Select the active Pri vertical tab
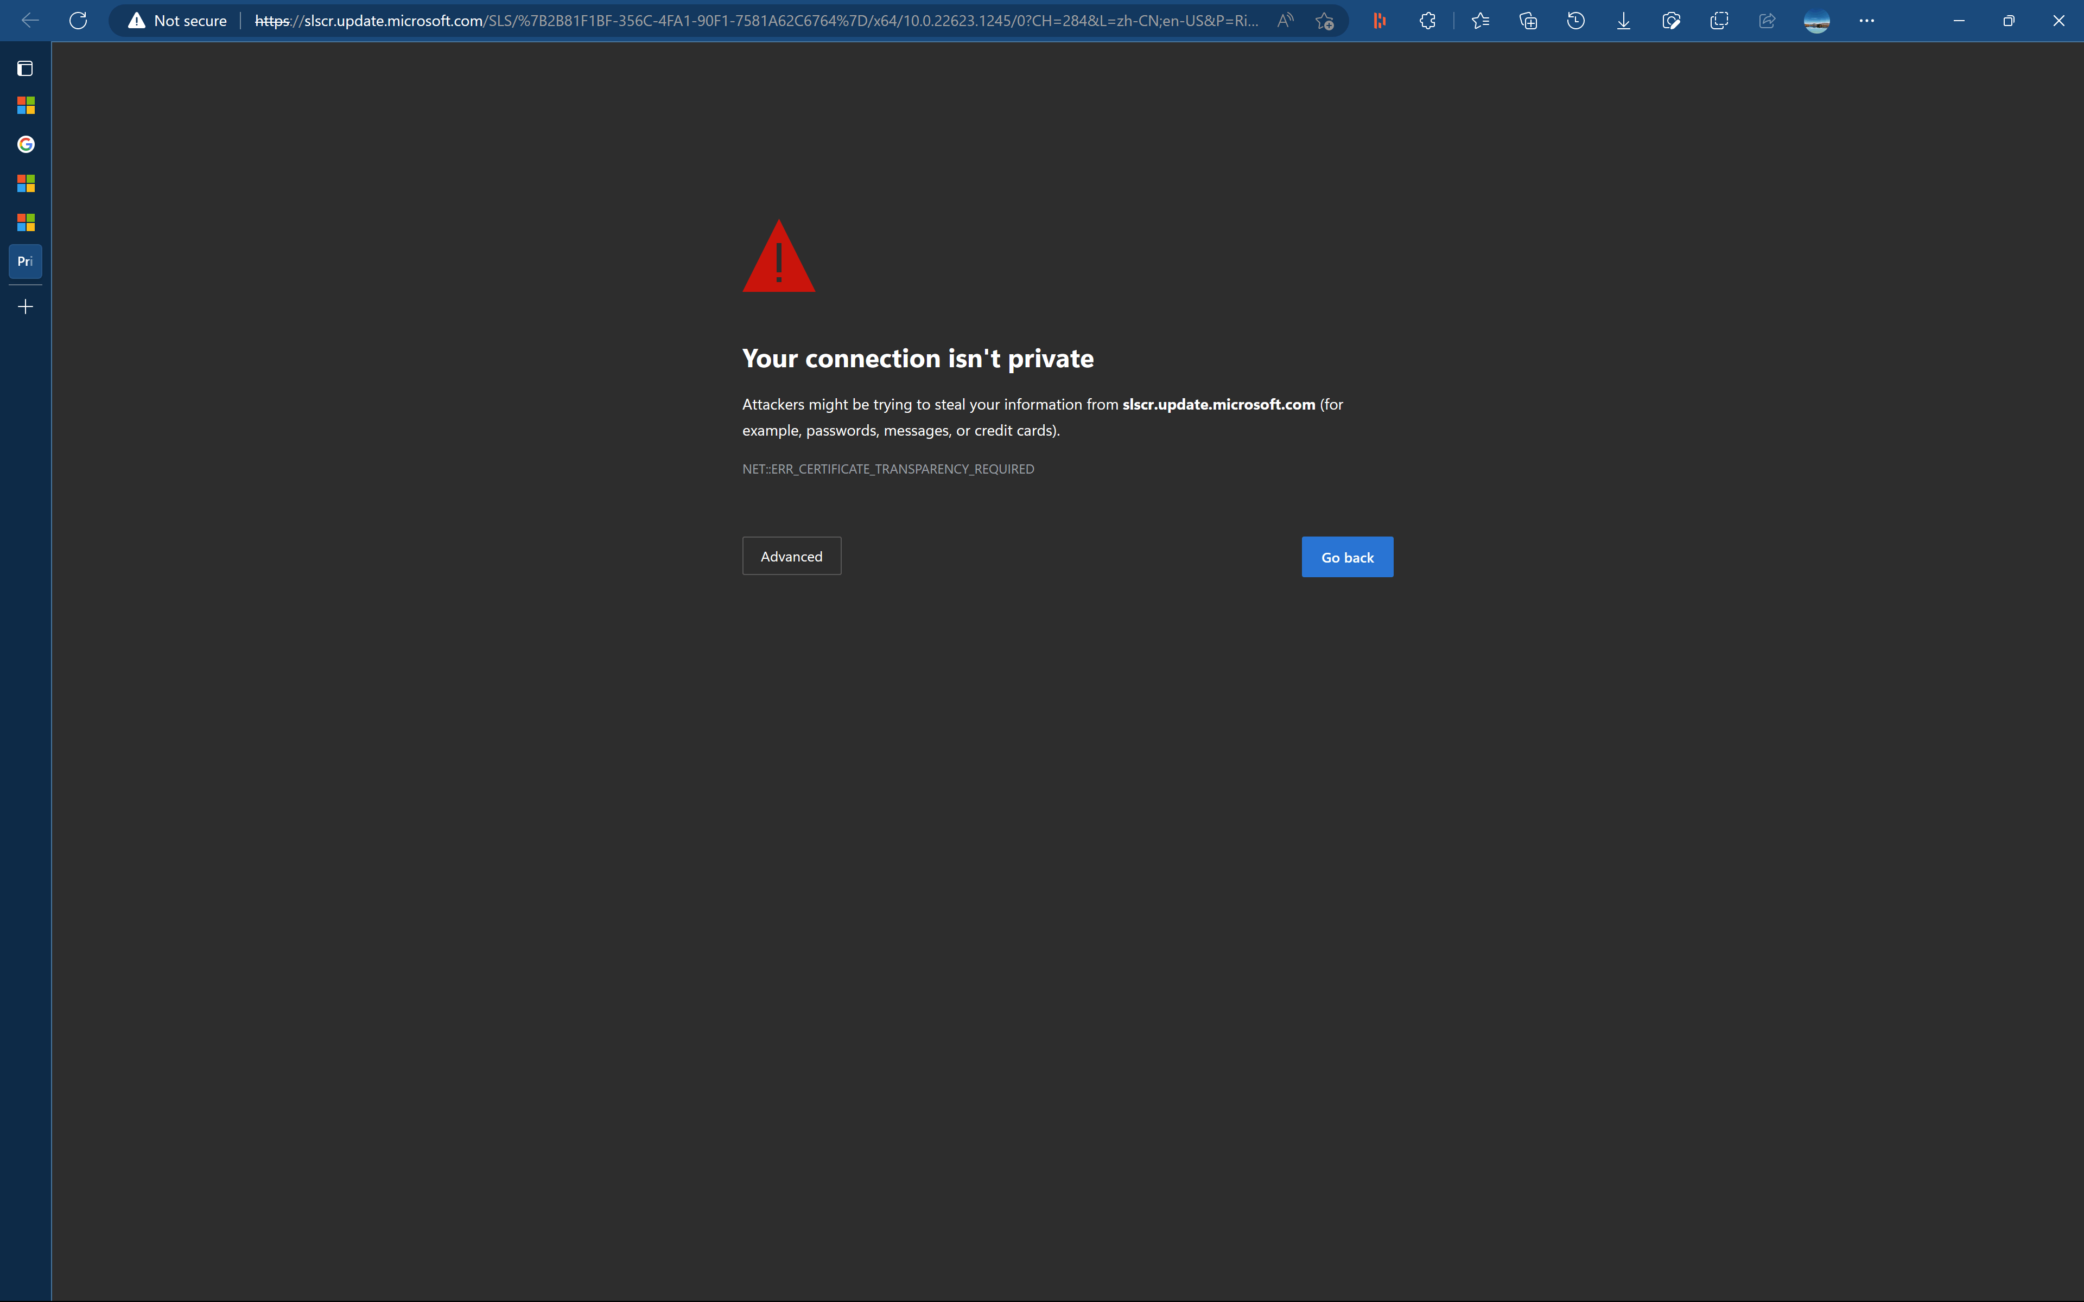This screenshot has height=1302, width=2084. tap(26, 262)
